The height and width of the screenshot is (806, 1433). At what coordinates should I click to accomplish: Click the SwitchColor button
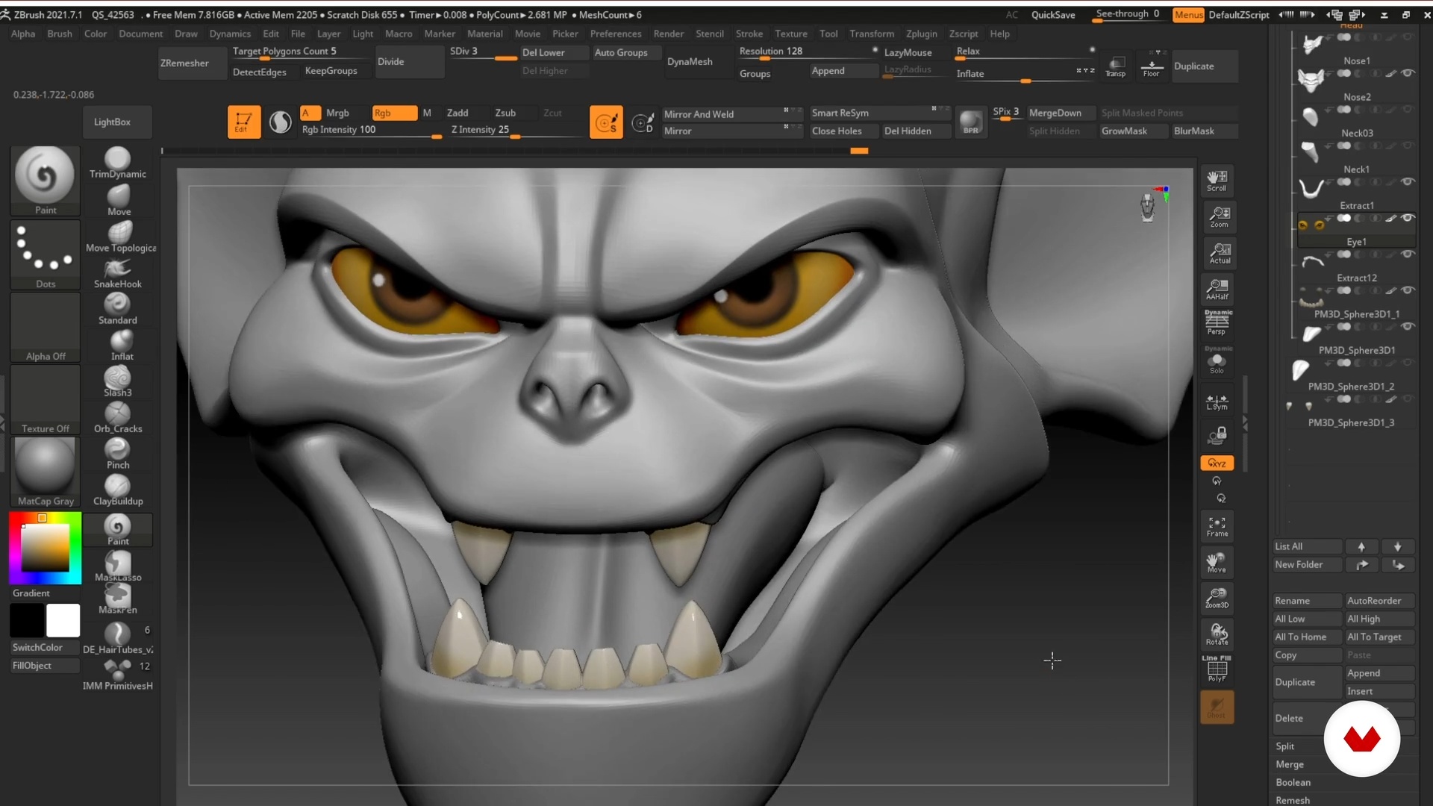[44, 648]
